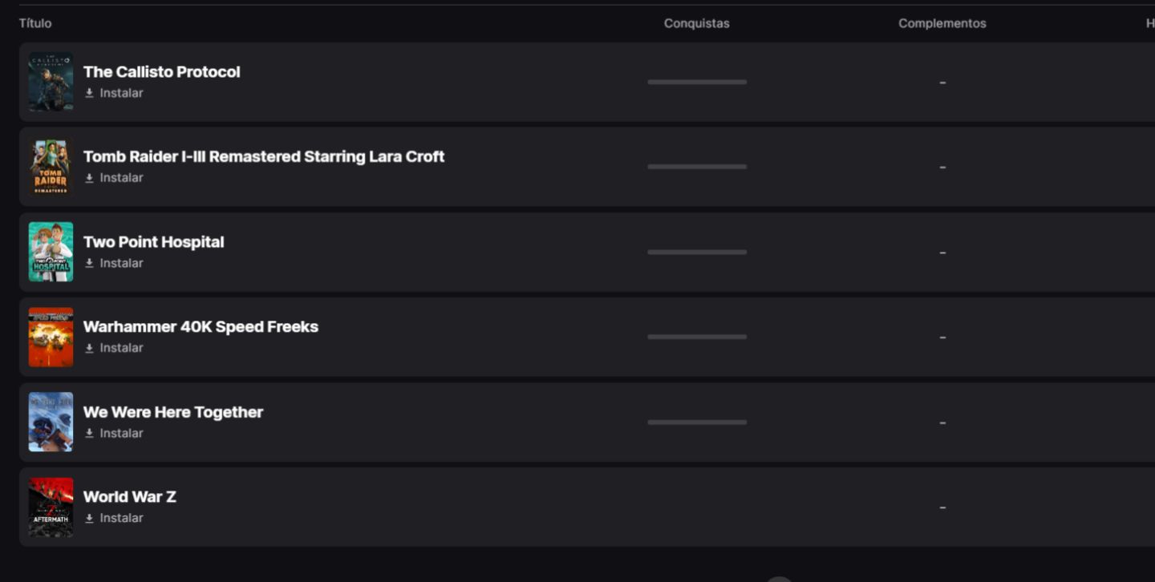Click the download icon for The Callisto Protocol
This screenshot has width=1155, height=582.
[x=89, y=93]
